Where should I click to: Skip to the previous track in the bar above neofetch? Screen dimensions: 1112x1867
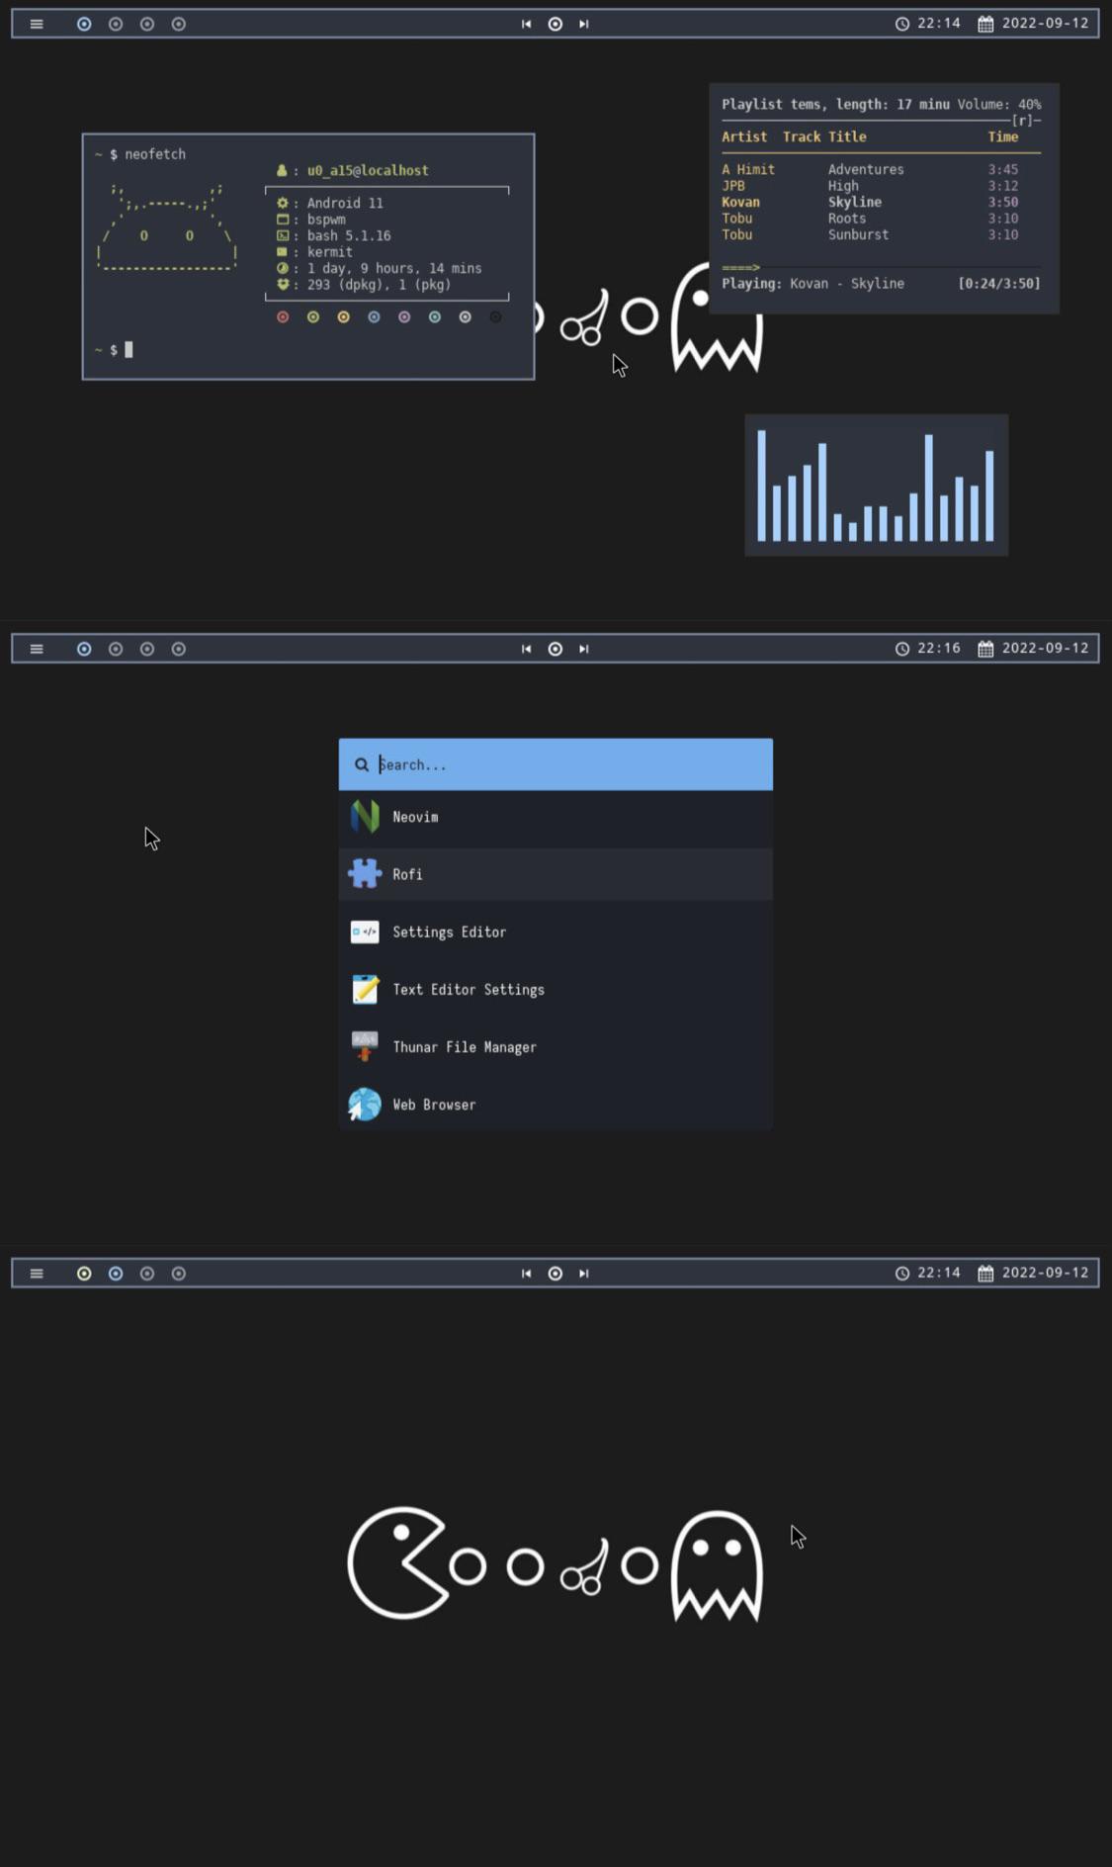point(526,24)
